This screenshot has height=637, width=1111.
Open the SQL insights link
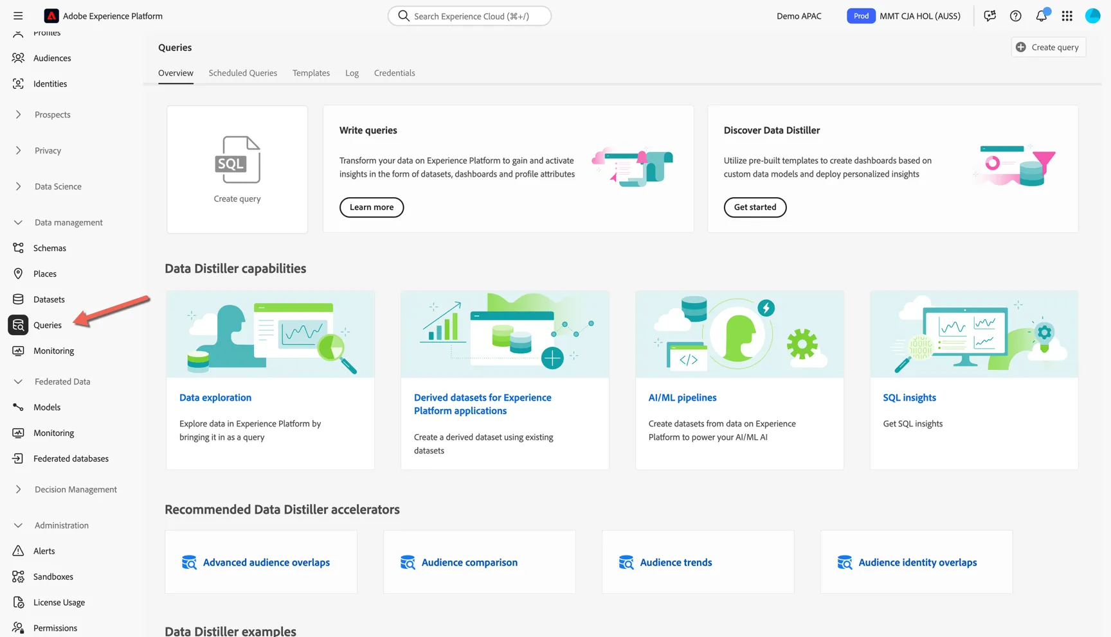pyautogui.click(x=910, y=397)
